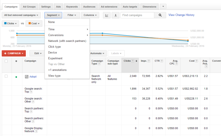Click the red + CAMPAIGN button
The width and height of the screenshot is (221, 136).
pyautogui.click(x=14, y=53)
